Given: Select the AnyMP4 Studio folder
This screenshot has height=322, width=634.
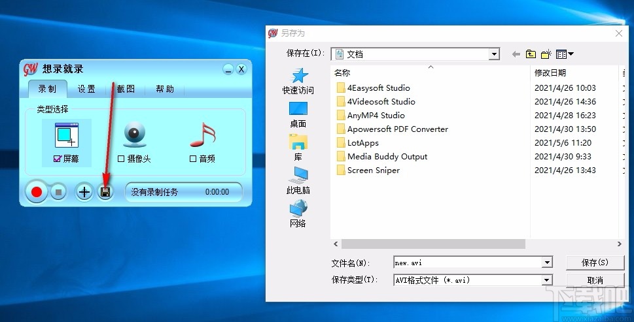Looking at the screenshot, I should click(x=376, y=116).
